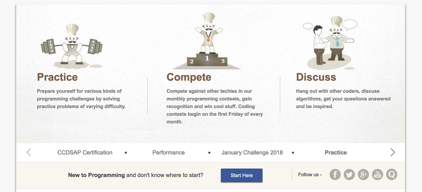Image resolution: width=422 pixels, height=192 pixels.
Task: Click the carousel dot after CCDSAP Certification
Action: [x=126, y=153]
